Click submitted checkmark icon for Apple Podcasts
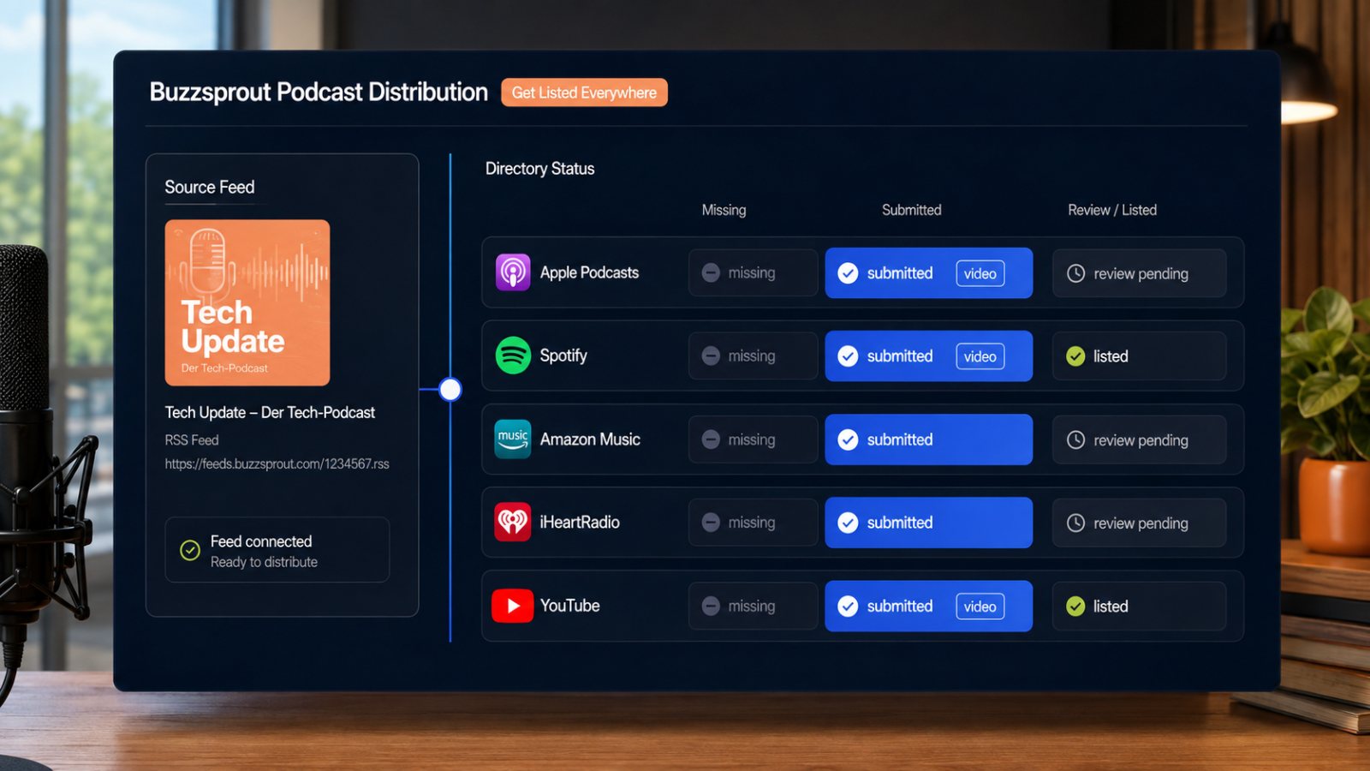1370x771 pixels. 848,273
